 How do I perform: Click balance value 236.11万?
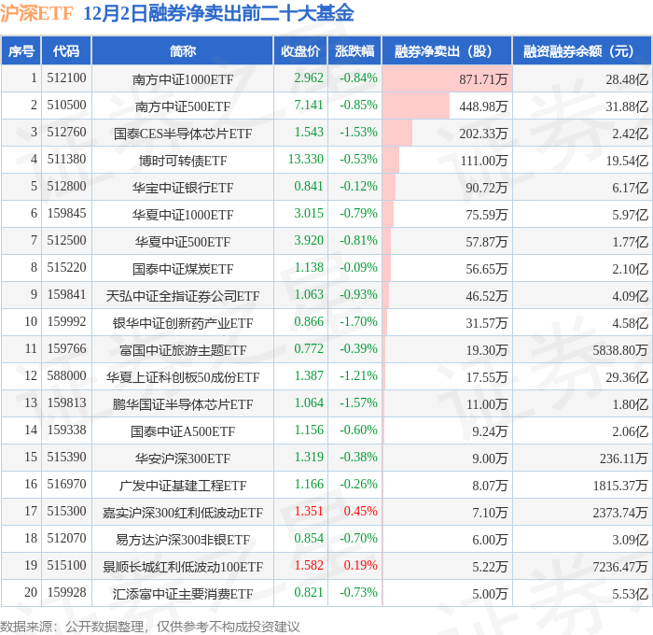[624, 459]
